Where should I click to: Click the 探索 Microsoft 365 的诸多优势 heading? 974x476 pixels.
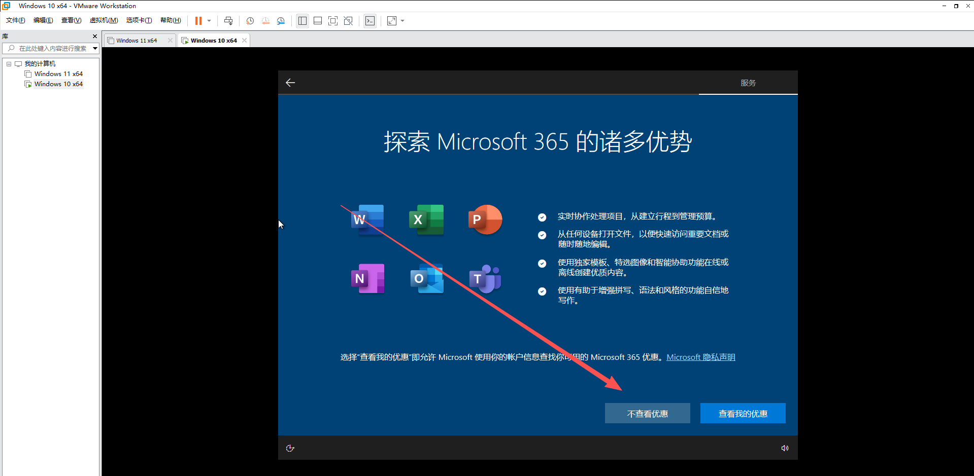point(538,141)
